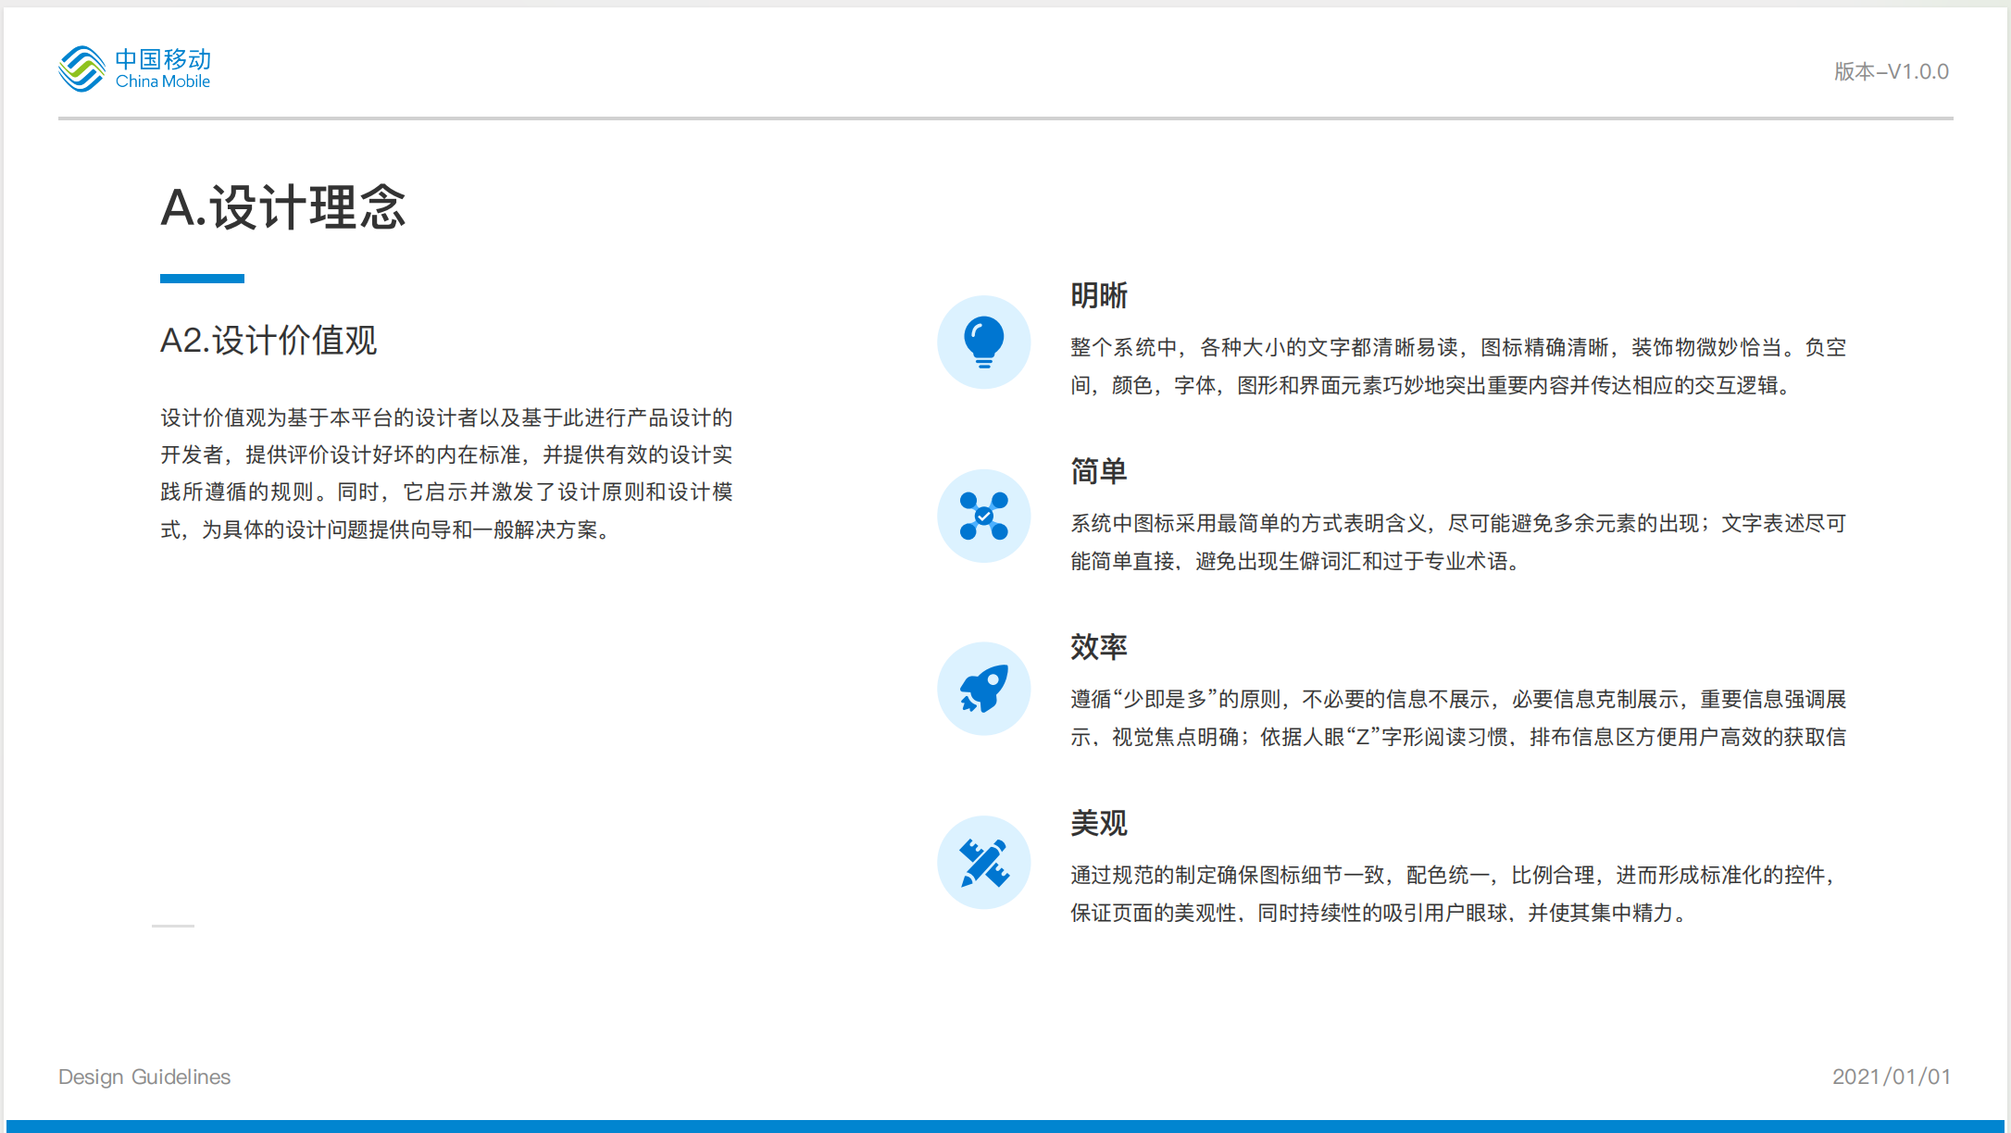The height and width of the screenshot is (1133, 2011).
Task: Select the 简单 heading
Action: point(1098,471)
